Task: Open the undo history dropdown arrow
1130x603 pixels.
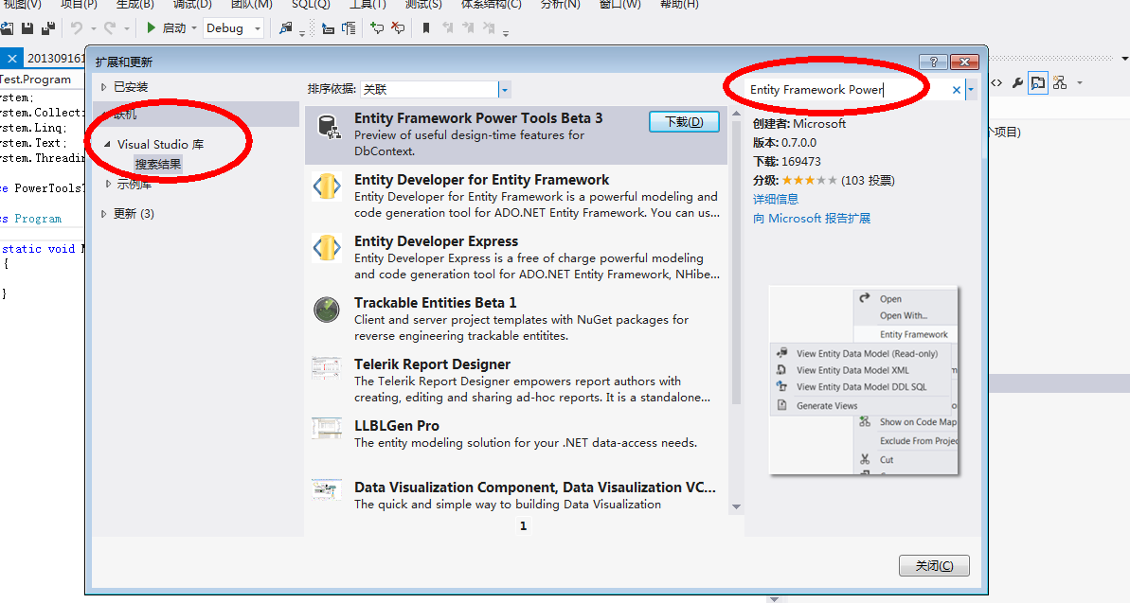Action: [93, 28]
